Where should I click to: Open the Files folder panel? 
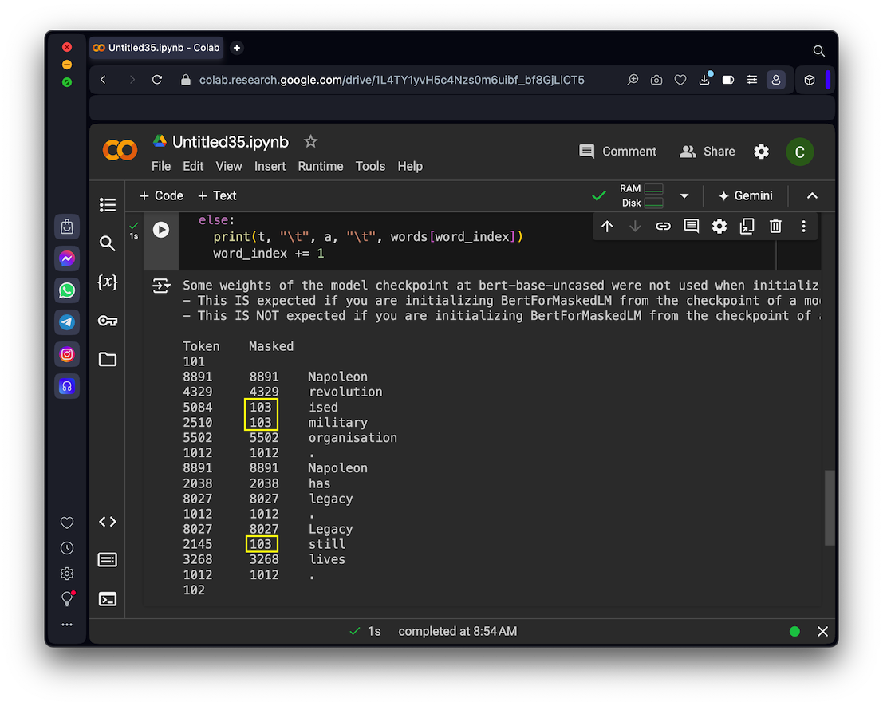click(108, 359)
